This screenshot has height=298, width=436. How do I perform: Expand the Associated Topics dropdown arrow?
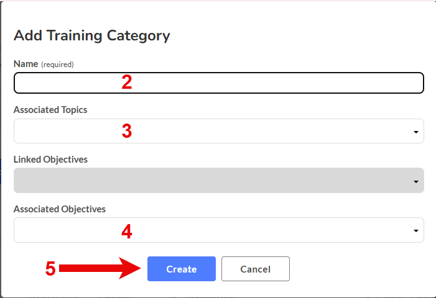point(416,132)
